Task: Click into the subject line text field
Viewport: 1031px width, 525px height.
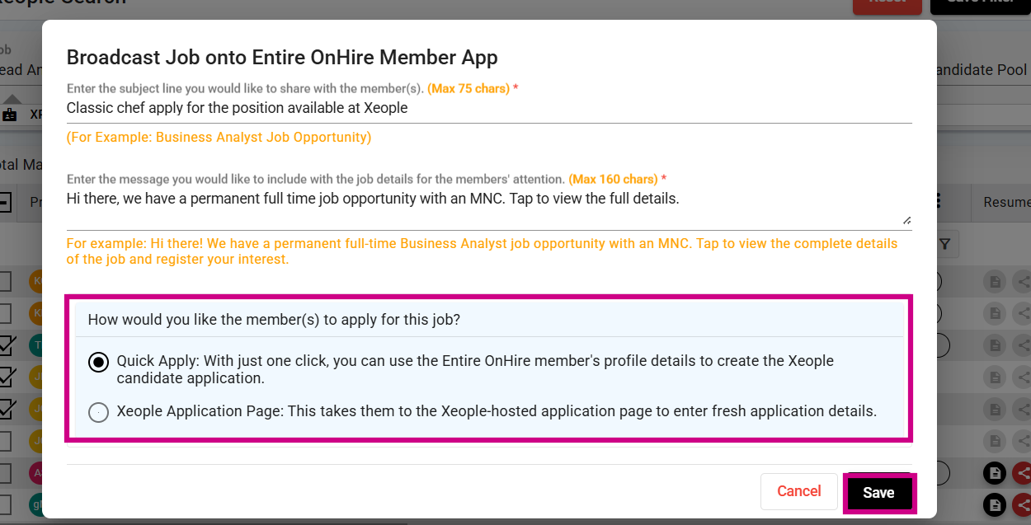Action: point(488,108)
